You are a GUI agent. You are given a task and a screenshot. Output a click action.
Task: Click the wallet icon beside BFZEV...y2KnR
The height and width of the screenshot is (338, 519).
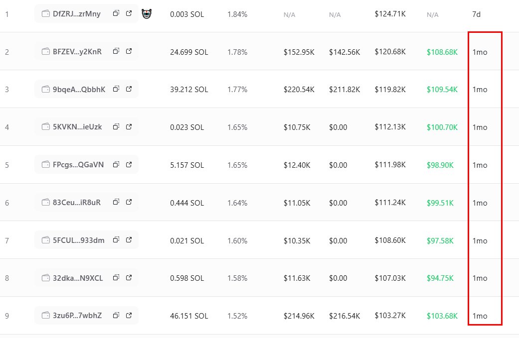[46, 52]
